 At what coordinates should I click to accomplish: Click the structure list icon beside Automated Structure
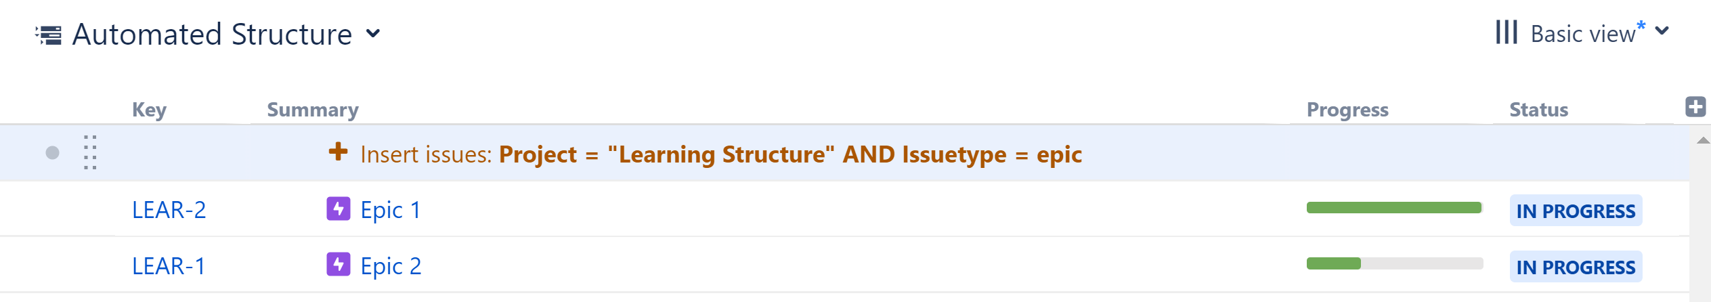click(x=49, y=35)
